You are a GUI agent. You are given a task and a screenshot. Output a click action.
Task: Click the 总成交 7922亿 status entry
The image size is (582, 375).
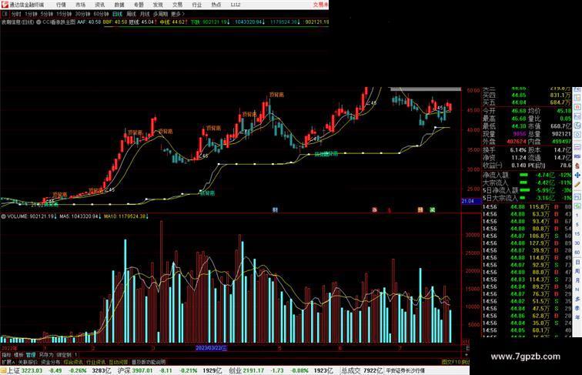[362, 370]
